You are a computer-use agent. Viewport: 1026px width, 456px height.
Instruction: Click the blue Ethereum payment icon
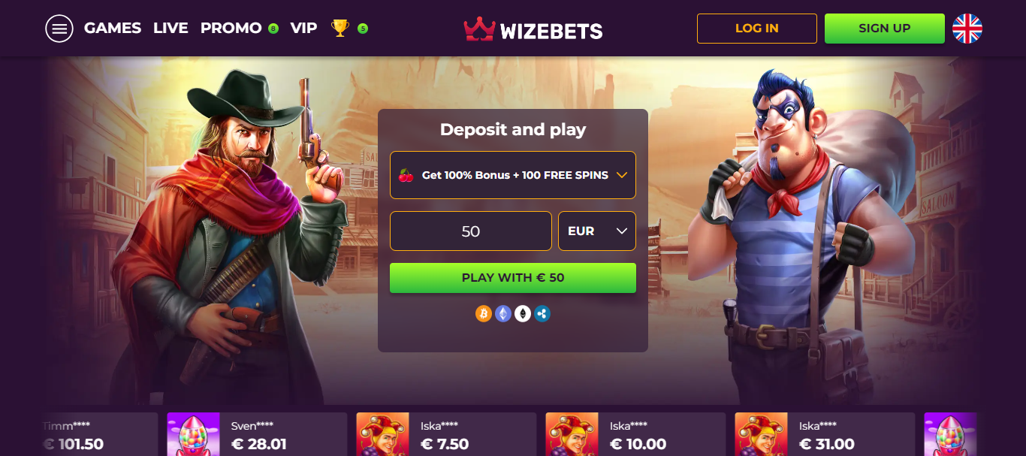coord(503,313)
